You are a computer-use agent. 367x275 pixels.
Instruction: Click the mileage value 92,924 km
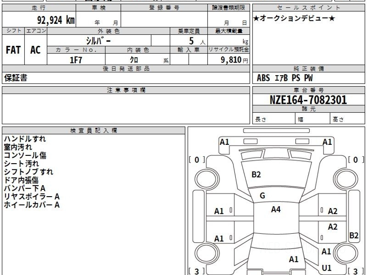click(56, 20)
